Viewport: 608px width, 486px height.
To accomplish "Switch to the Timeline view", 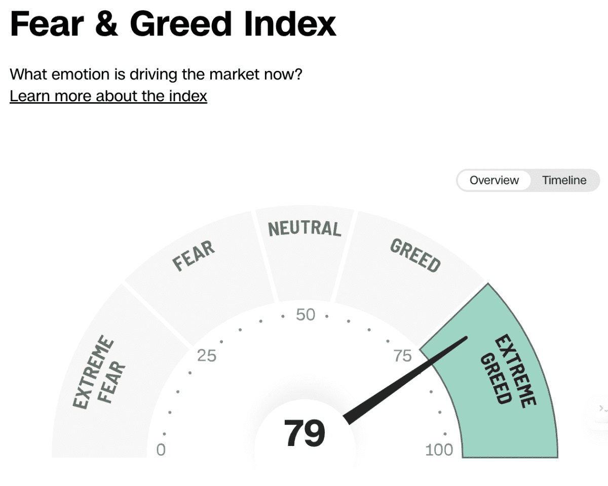I will pyautogui.click(x=564, y=180).
